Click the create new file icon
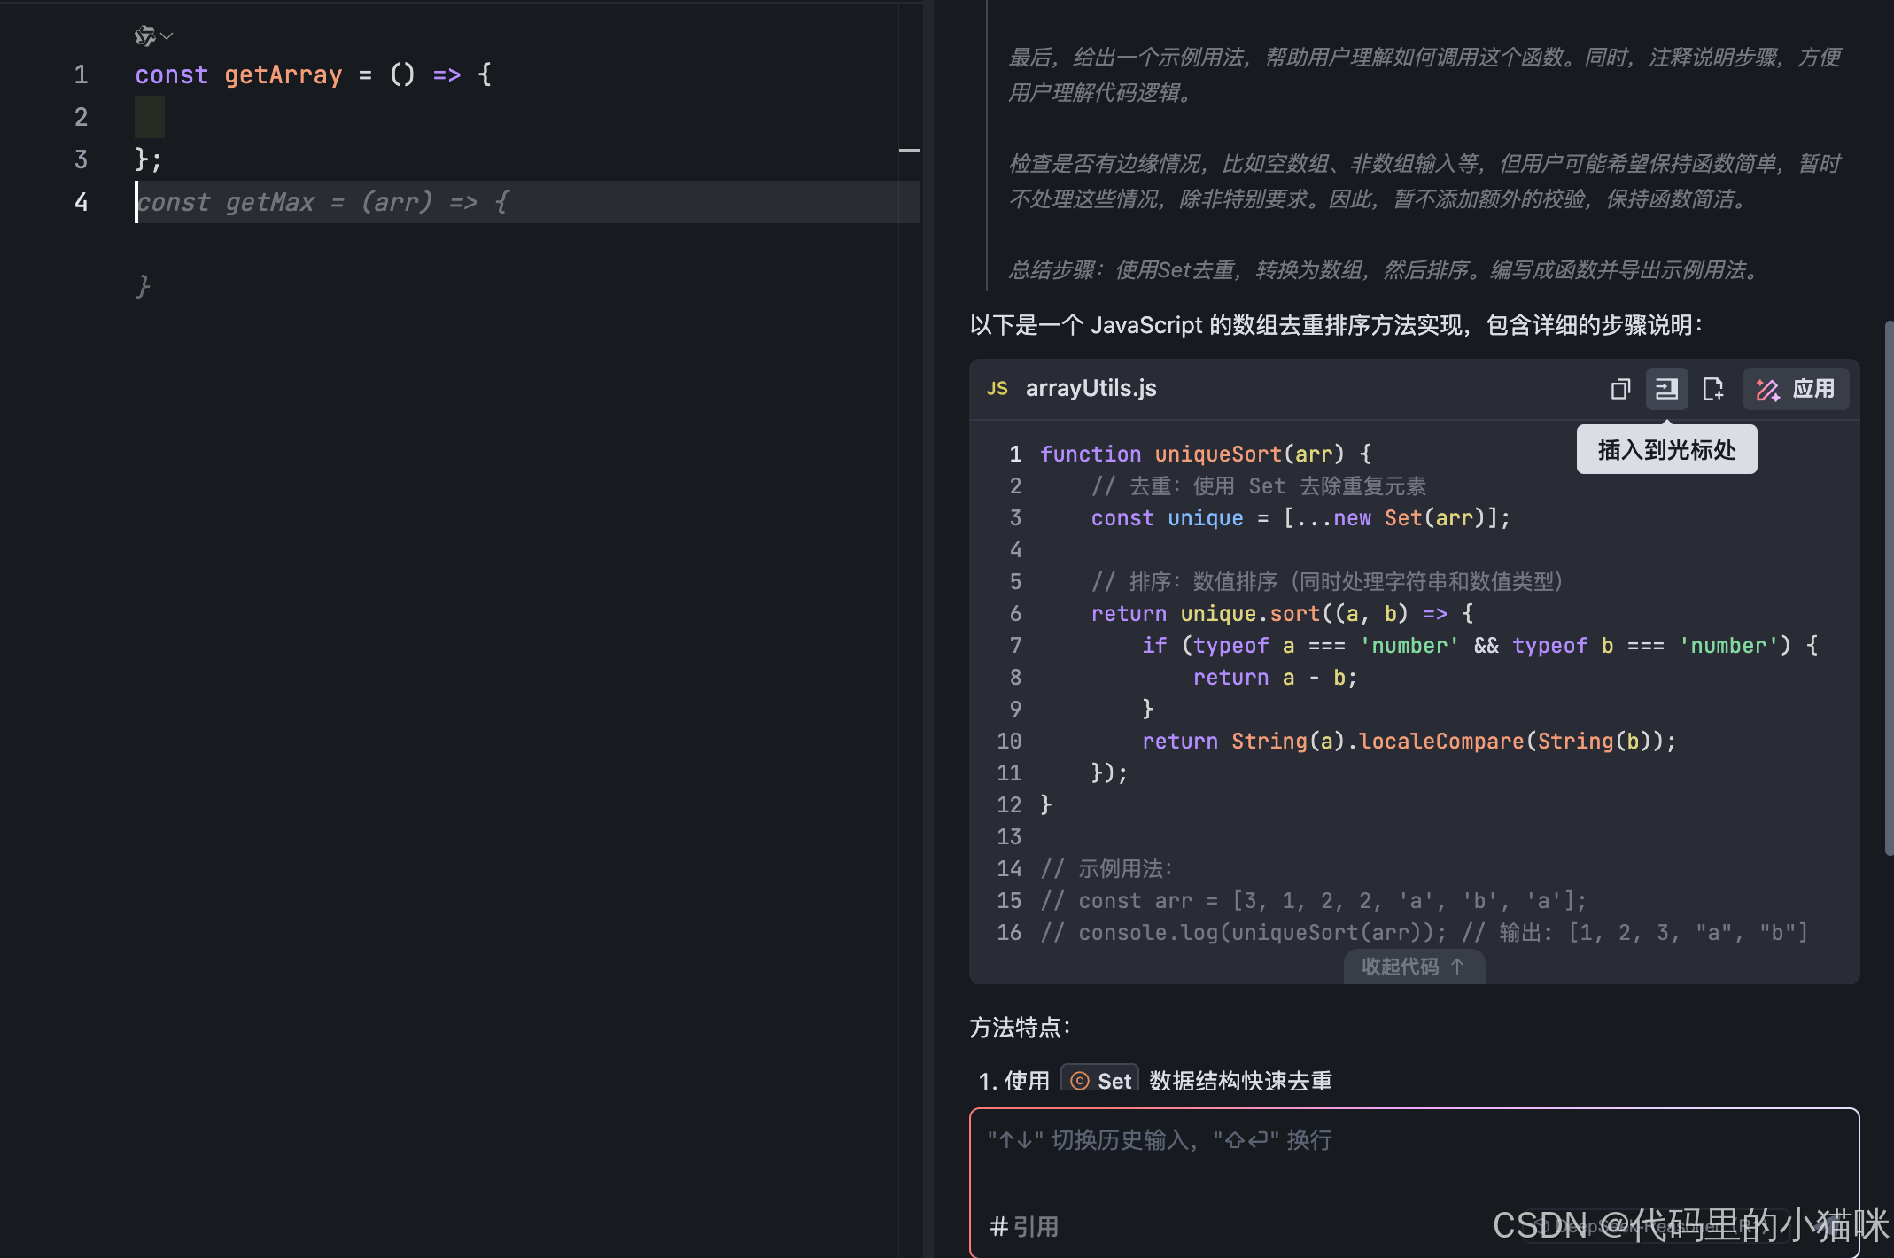 [x=1712, y=389]
